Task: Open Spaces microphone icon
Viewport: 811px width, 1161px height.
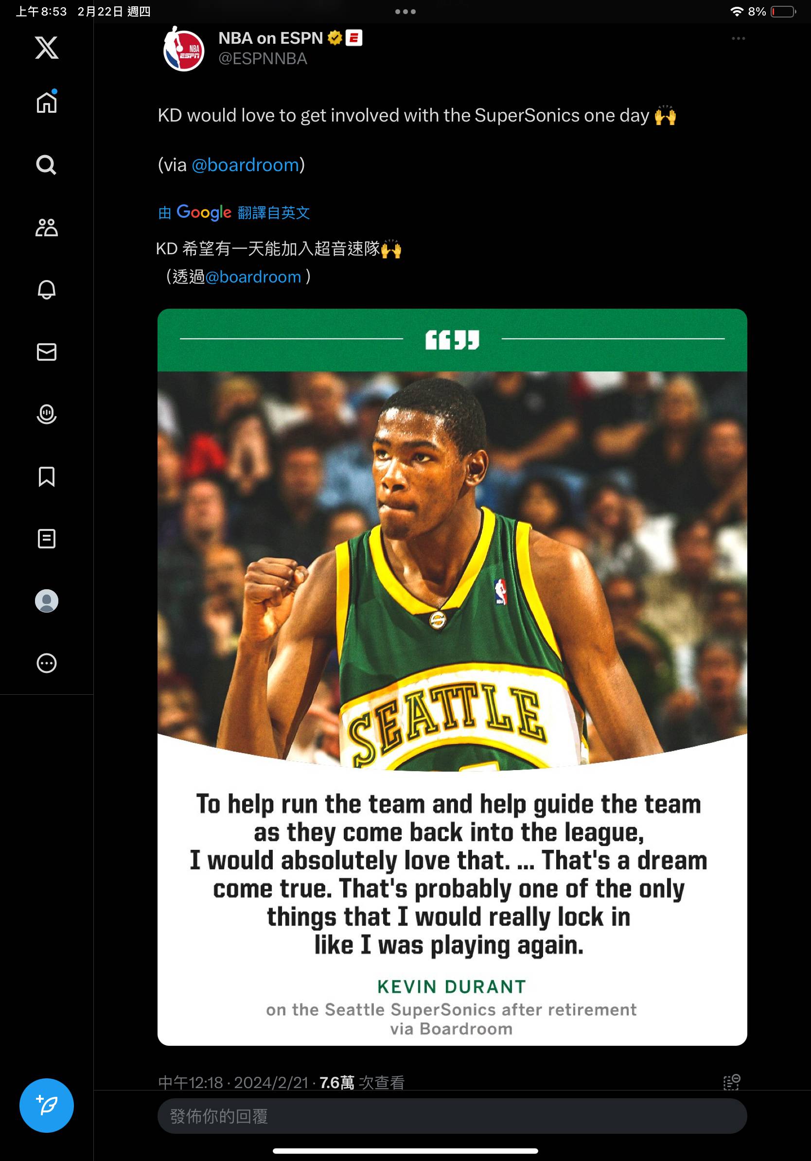Action: (x=47, y=414)
